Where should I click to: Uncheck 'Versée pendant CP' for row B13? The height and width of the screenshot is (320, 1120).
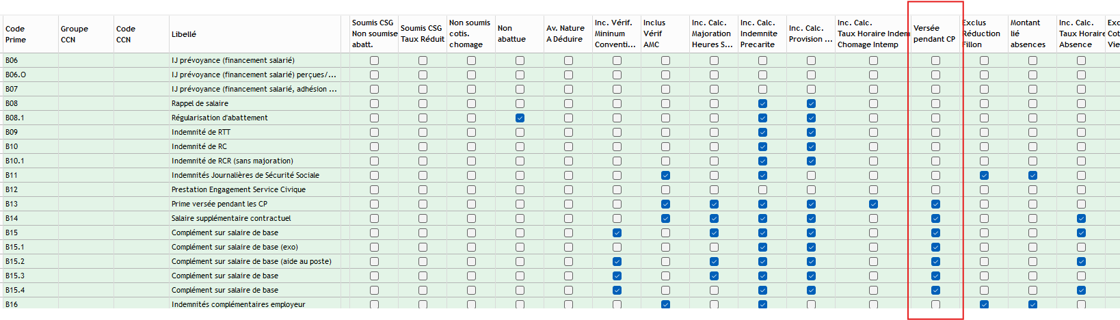click(935, 204)
